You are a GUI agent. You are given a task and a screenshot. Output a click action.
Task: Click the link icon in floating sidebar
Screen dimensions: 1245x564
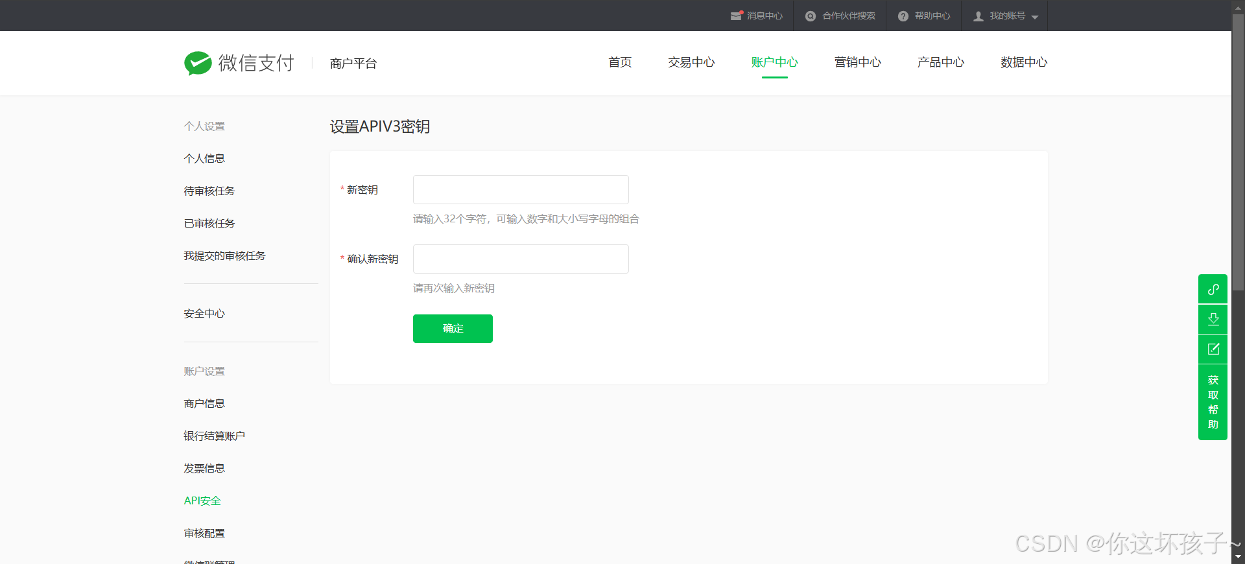[x=1213, y=289]
